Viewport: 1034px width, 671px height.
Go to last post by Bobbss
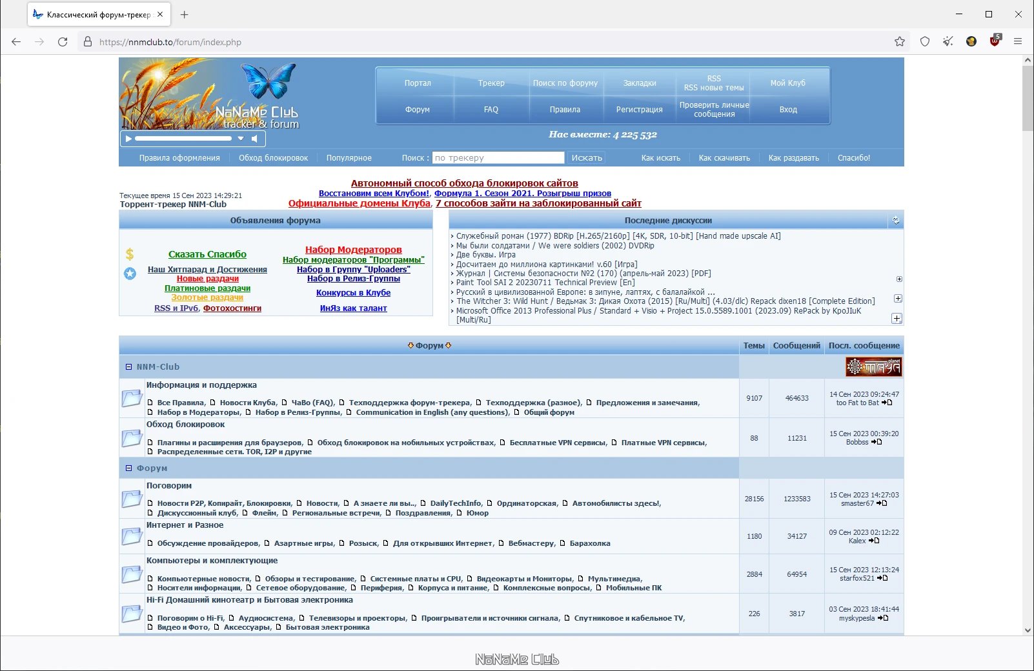(x=877, y=442)
